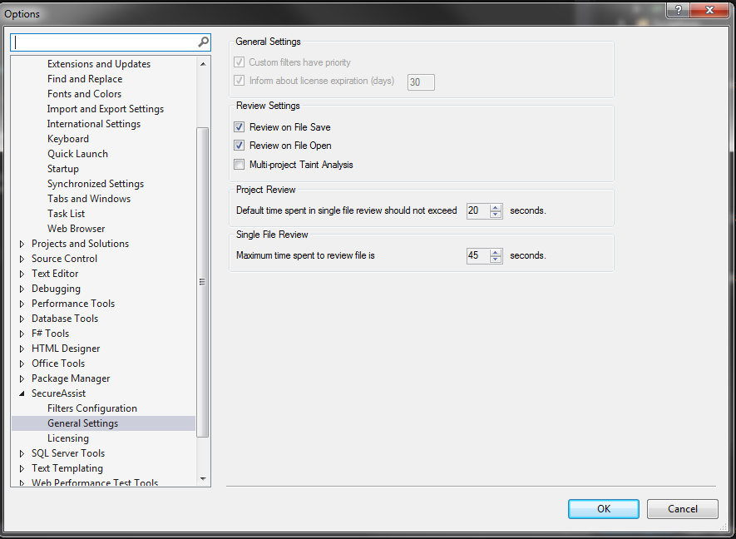The image size is (736, 539).
Task: Toggle Review on File Open checkbox
Action: coord(239,146)
